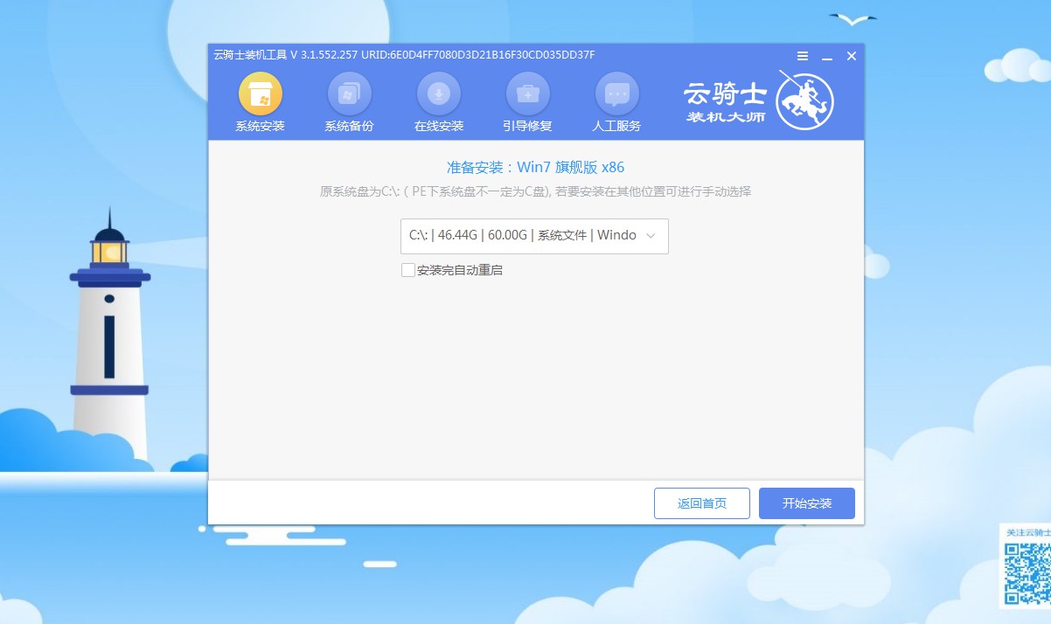Click the 安装完自动重启 label text
The width and height of the screenshot is (1051, 624).
tap(460, 270)
